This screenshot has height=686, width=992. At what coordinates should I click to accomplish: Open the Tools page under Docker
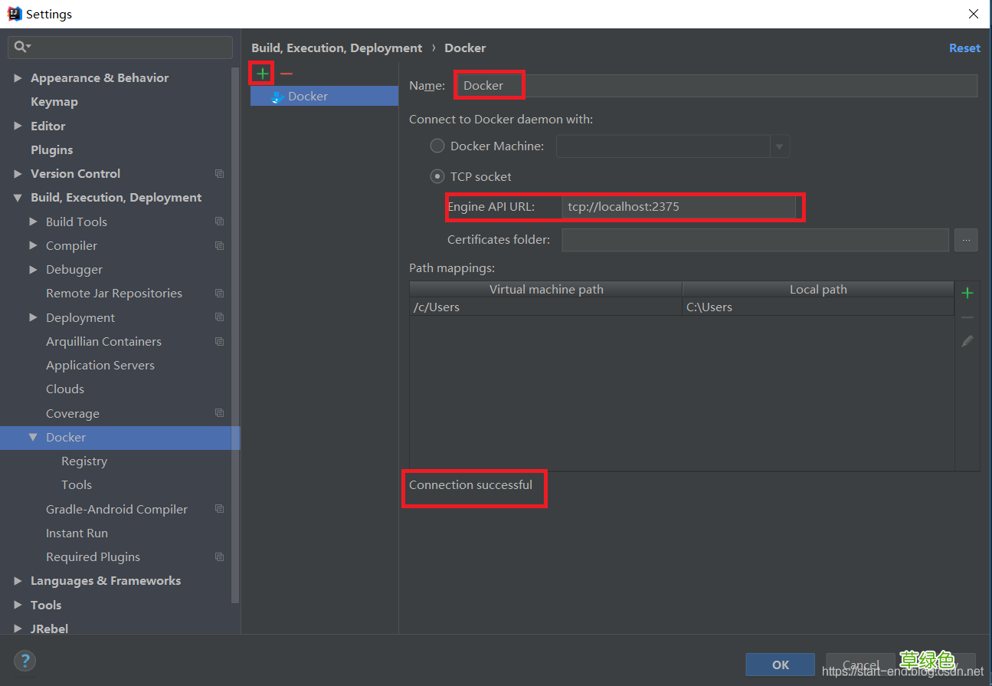click(77, 485)
